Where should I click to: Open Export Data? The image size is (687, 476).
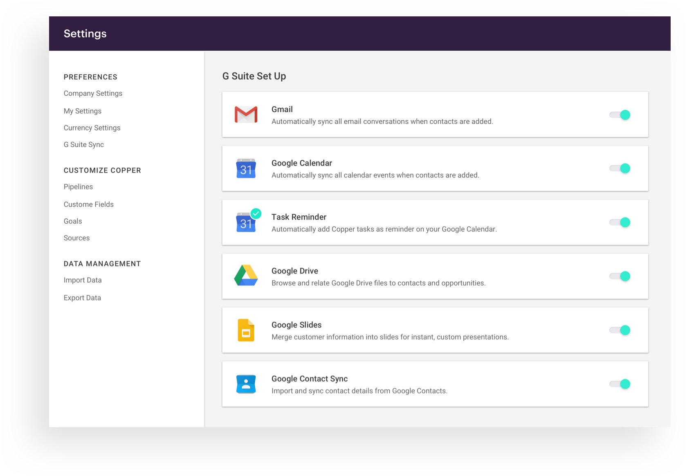(x=82, y=298)
